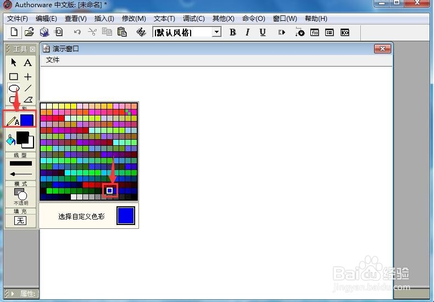Viewport: 434px width, 302px height.
Task: Open the default style dropdown arrow
Action: pyautogui.click(x=216, y=32)
